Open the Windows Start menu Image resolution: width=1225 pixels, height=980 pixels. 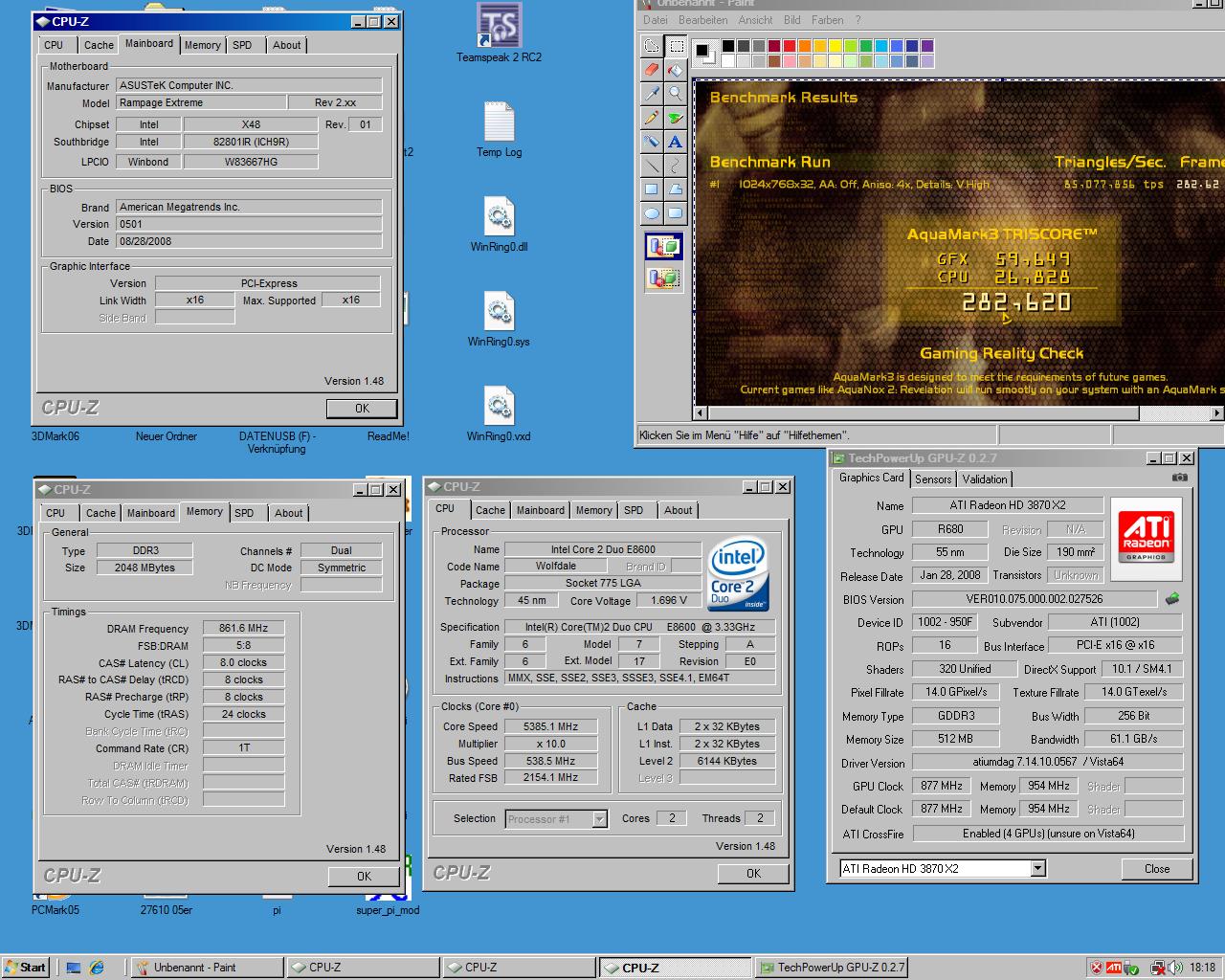[26, 968]
